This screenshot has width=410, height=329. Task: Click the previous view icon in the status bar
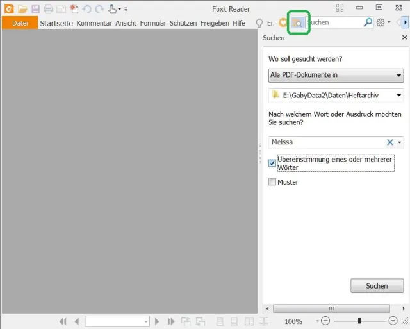pyautogui.click(x=186, y=321)
